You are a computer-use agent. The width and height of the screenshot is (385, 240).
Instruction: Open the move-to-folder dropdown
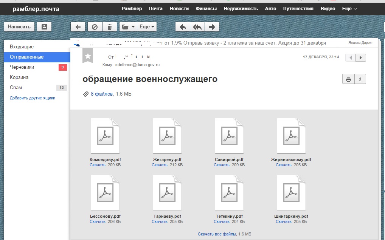pos(128,27)
